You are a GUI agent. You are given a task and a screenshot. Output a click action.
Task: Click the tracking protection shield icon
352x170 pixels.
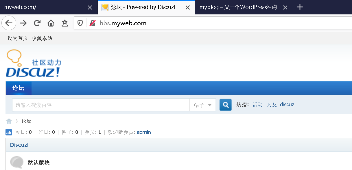pos(80,23)
